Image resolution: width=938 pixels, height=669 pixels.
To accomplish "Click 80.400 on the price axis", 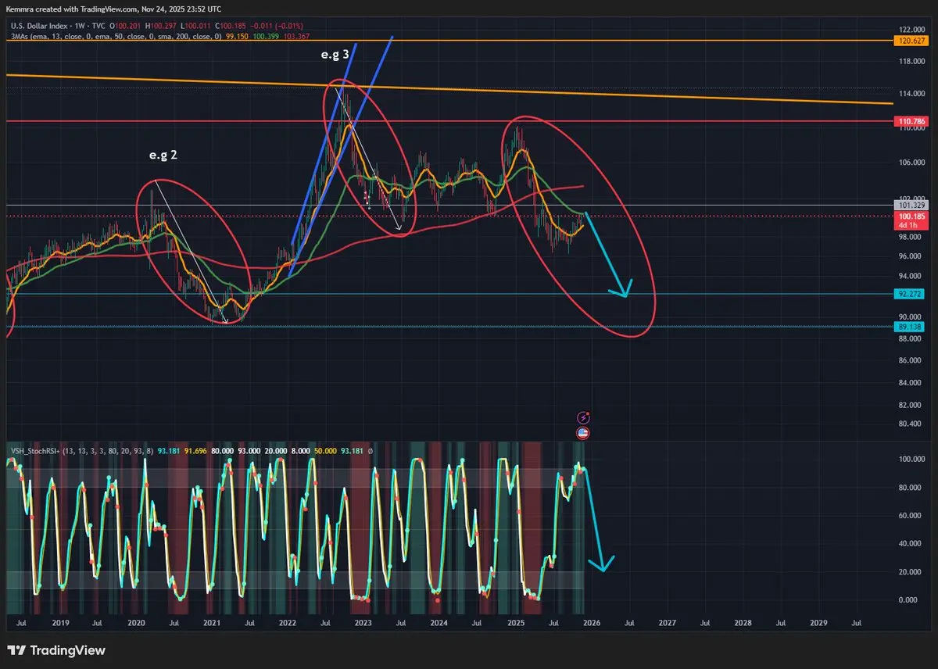I will [x=908, y=424].
